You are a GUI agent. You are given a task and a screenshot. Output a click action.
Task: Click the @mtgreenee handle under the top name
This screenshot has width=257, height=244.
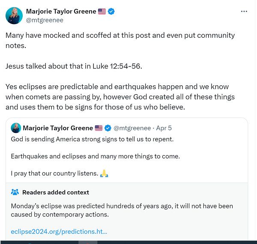pos(45,20)
